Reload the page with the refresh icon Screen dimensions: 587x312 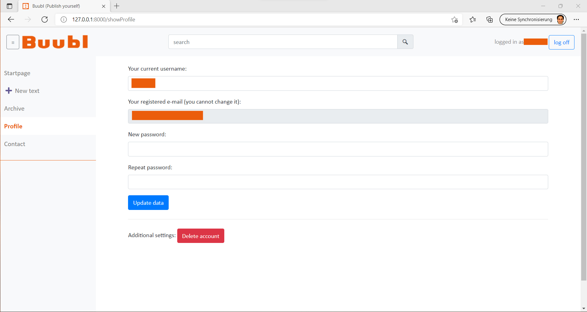[x=45, y=20]
